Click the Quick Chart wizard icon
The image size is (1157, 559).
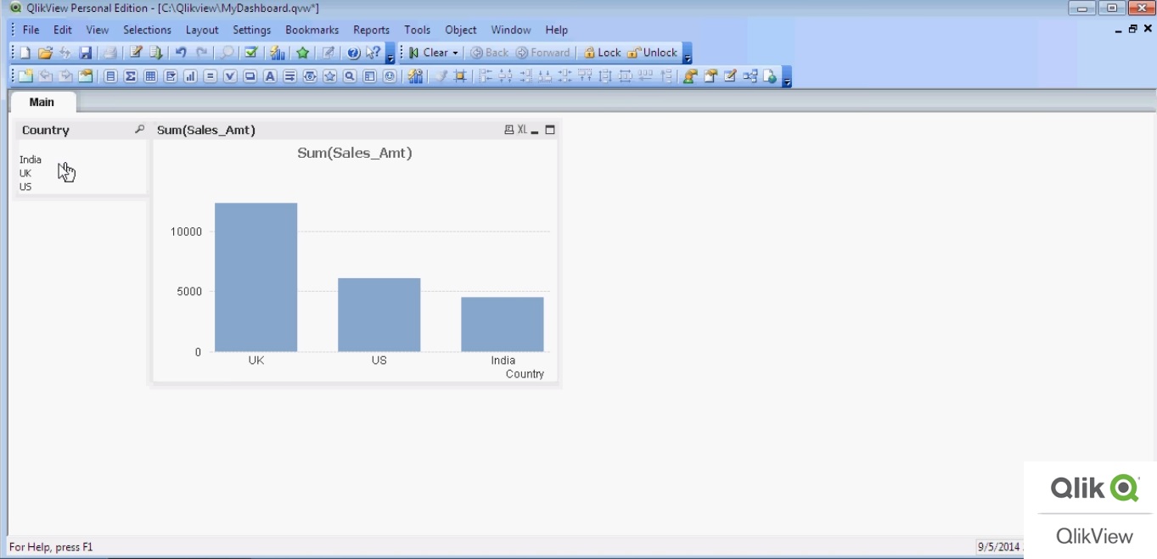click(x=278, y=53)
